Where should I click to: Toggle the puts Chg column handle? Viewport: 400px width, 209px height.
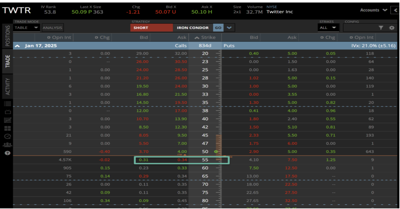tap(322, 37)
